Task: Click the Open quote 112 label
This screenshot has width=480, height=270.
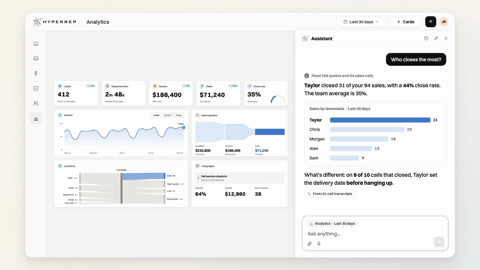Action: (175, 184)
